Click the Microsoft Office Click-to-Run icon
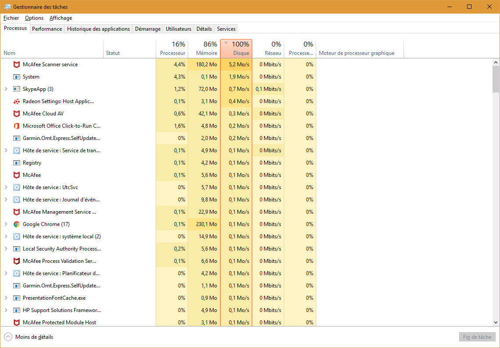The image size is (500, 348). pyautogui.click(x=17, y=126)
